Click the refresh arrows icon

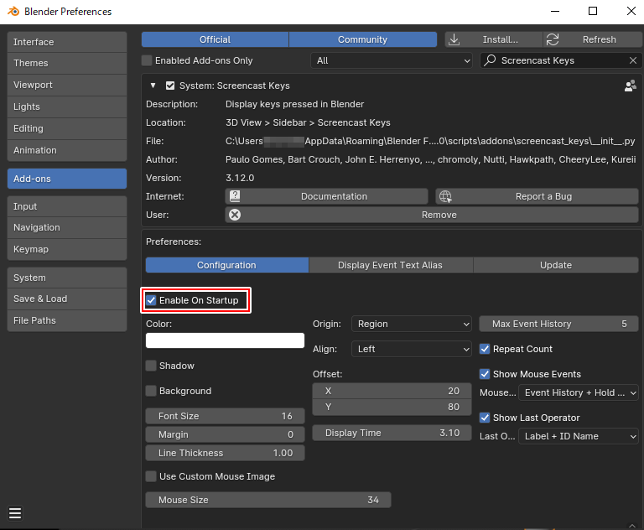tap(552, 39)
